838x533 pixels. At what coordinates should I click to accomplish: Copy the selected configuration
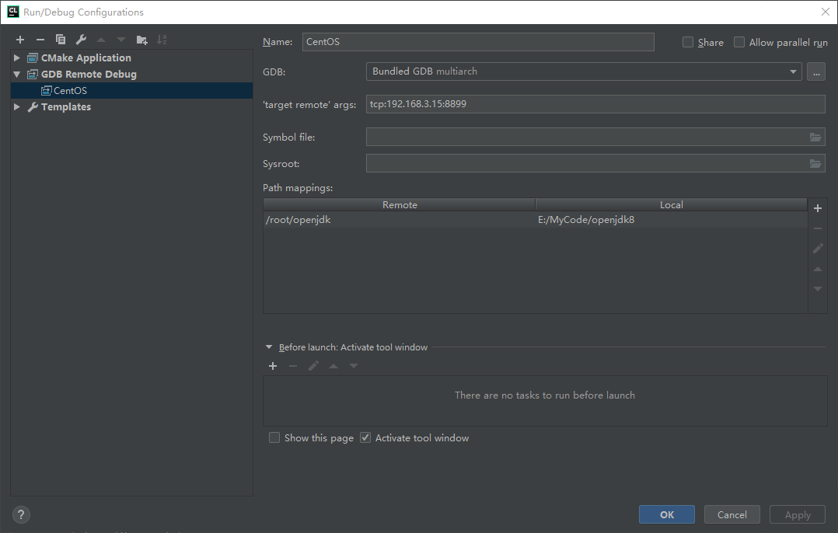tap(61, 40)
